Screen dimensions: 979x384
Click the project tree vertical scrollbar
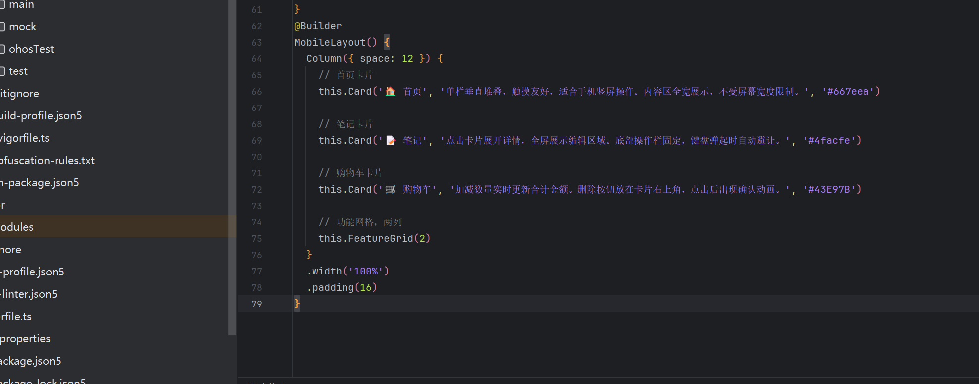point(232,167)
